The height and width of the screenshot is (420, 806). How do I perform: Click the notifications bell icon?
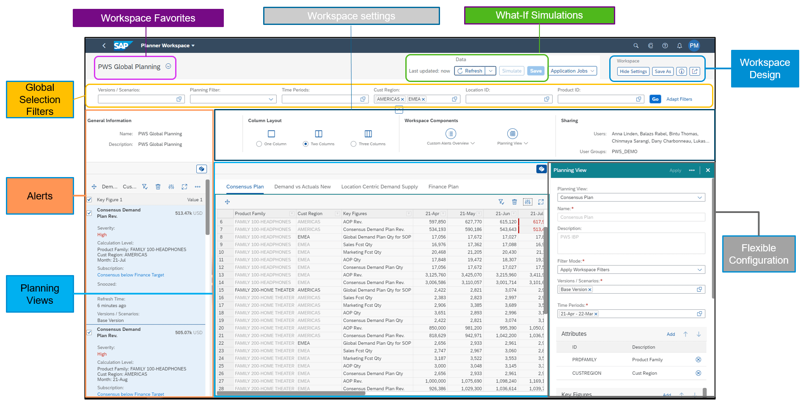point(679,46)
